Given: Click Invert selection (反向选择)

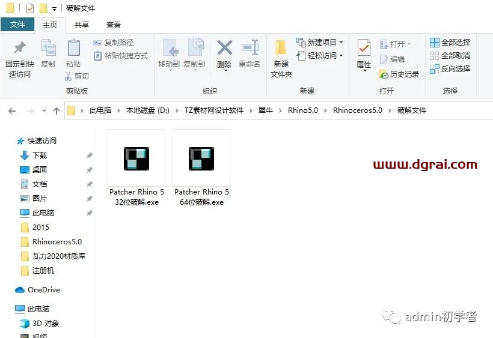Looking at the screenshot, I should coord(450,68).
